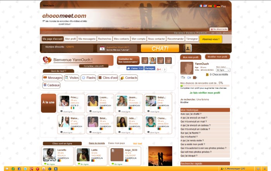Open Ma page d'accueil menu item

(53, 39)
